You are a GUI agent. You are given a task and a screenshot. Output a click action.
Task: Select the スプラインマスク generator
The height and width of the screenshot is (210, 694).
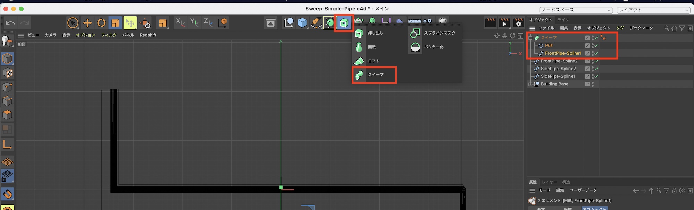click(439, 33)
